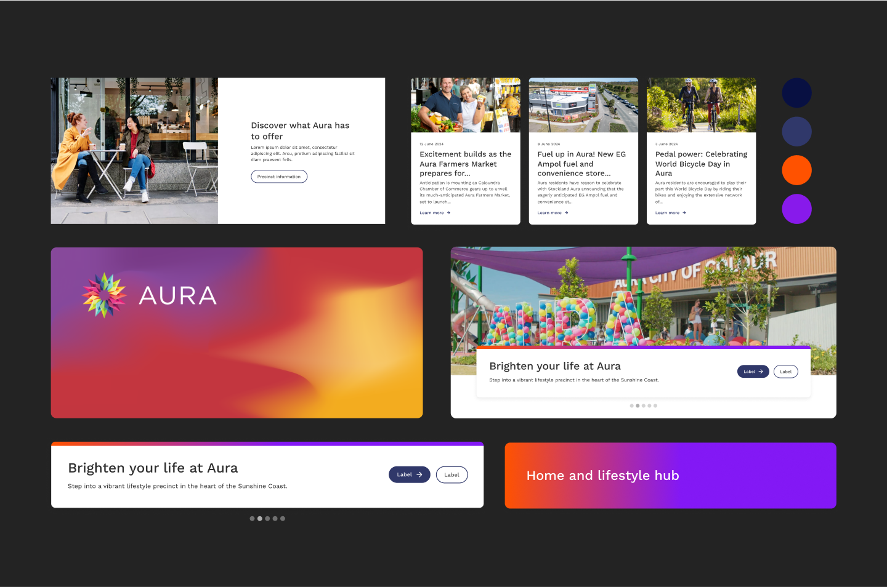The width and height of the screenshot is (887, 587).
Task: Click arrow icon in Pedal power card's Learn more
Action: click(684, 213)
